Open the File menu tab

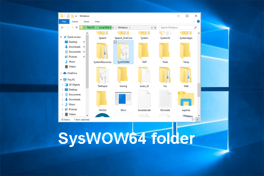(x=64, y=22)
